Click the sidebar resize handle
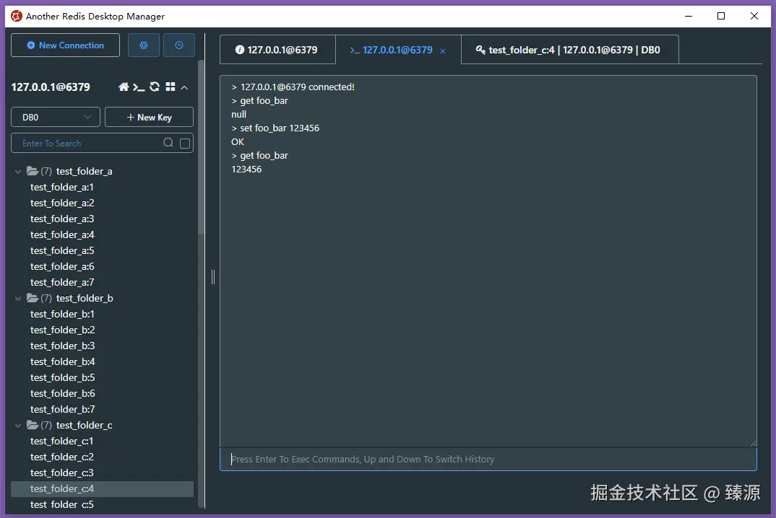Viewport: 776px width, 518px height. pyautogui.click(x=213, y=277)
